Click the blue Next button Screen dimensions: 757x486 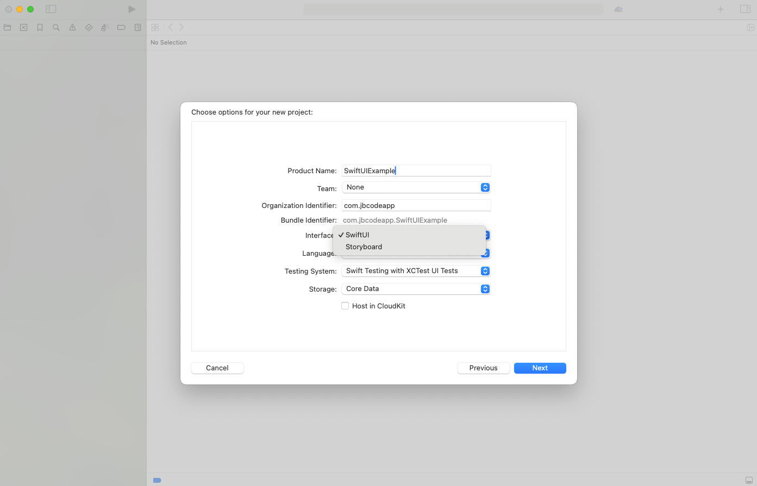click(540, 368)
